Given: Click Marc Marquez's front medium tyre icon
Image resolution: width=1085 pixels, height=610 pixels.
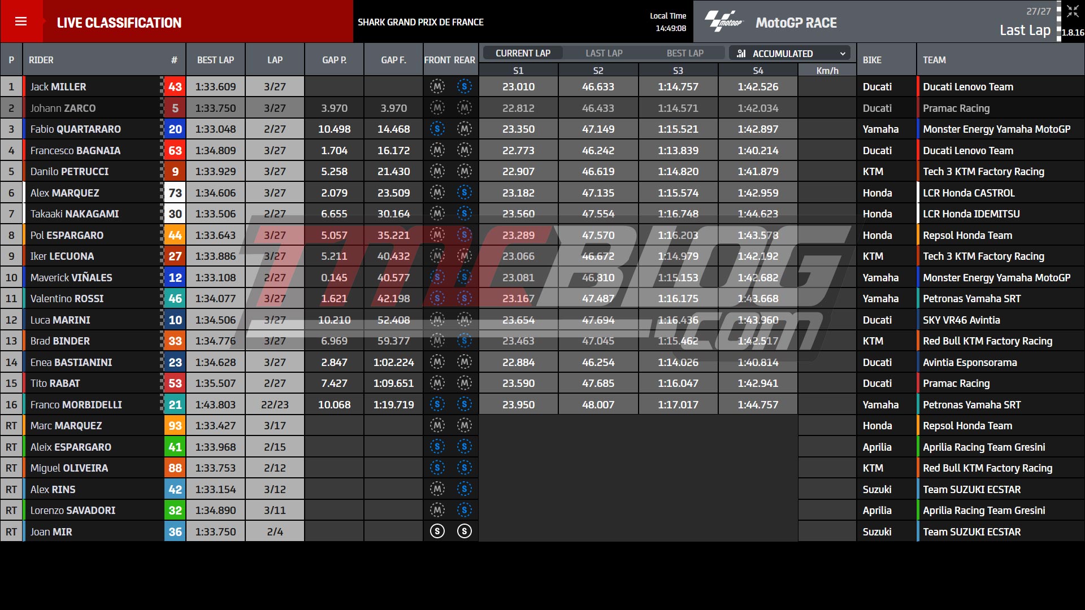Looking at the screenshot, I should click(437, 425).
